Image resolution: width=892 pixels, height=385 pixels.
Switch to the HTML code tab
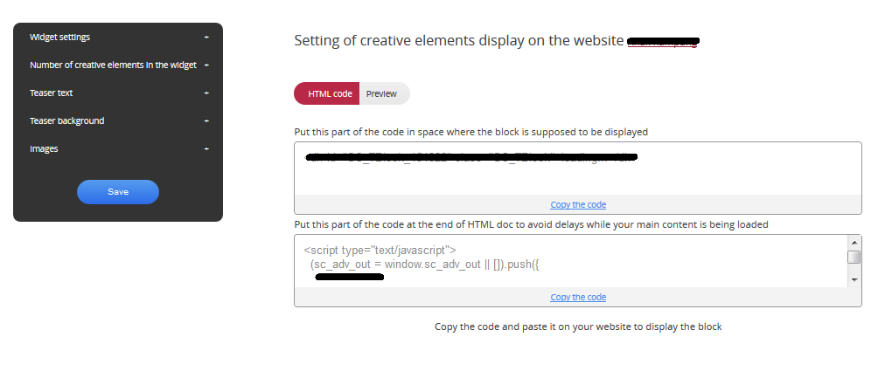click(x=330, y=93)
